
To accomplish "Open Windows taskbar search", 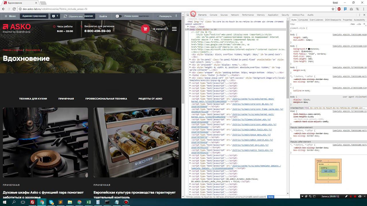I will pos(14,202).
